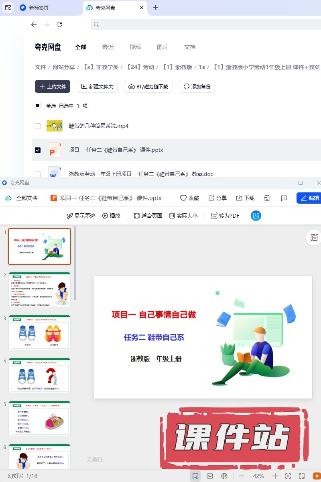The image size is (321, 482).
Task: Open the feedback message icon in header
Action: [x=284, y=198]
